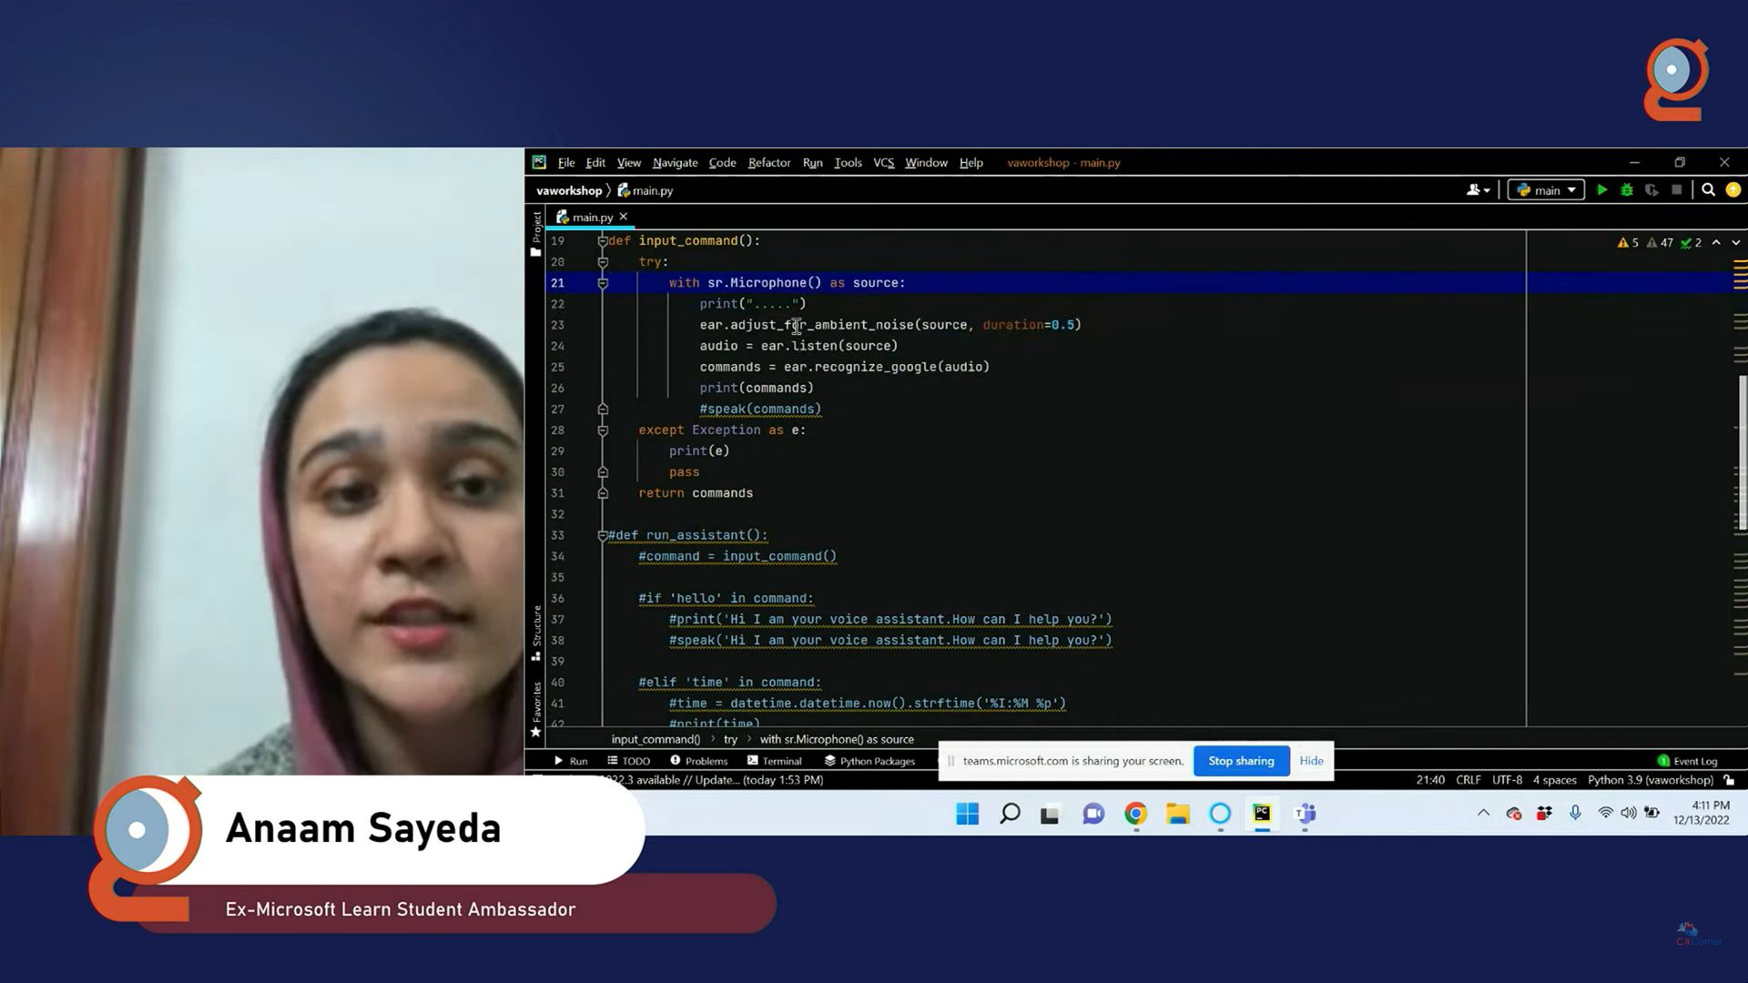Open the Refactor menu

[x=768, y=163]
